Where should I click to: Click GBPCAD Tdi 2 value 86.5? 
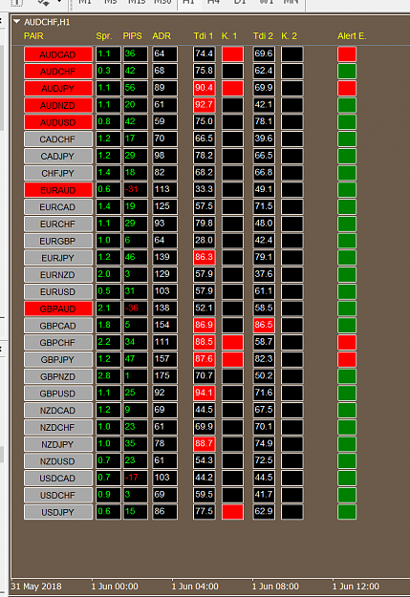tap(264, 326)
